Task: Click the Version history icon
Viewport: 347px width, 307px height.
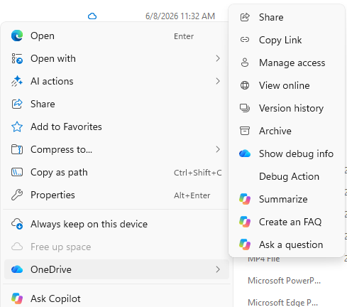Action: pos(245,108)
